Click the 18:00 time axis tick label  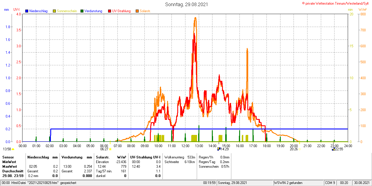point(267,146)
